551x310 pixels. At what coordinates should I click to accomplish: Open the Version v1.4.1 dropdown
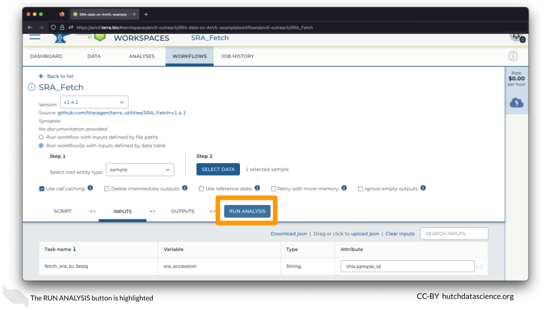click(x=94, y=102)
